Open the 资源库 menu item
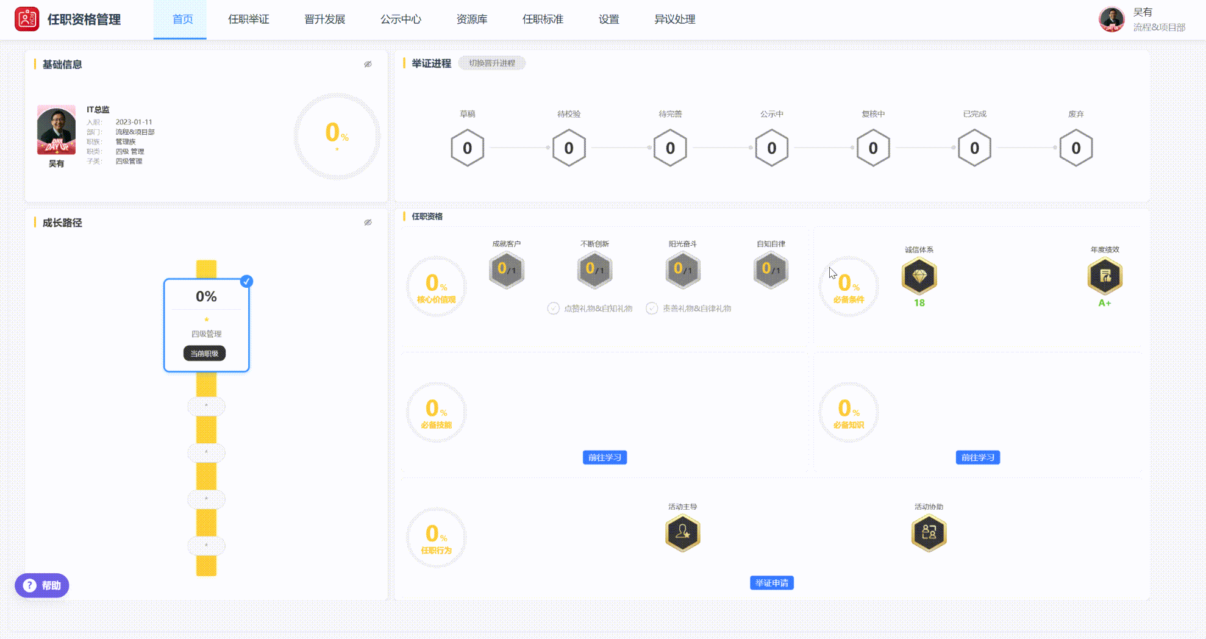 tap(471, 19)
